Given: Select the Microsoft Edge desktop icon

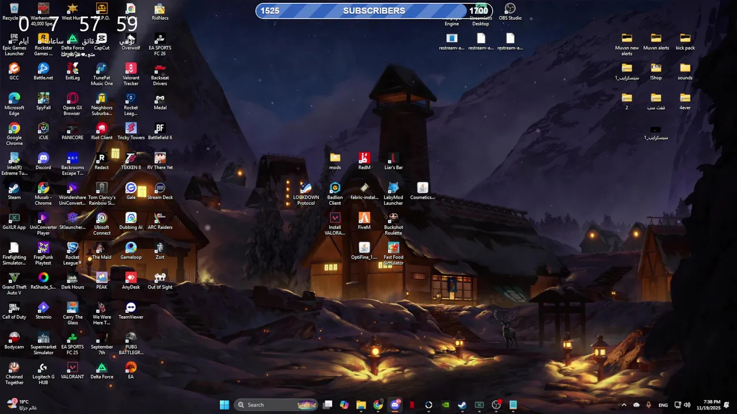Looking at the screenshot, I should (14, 104).
